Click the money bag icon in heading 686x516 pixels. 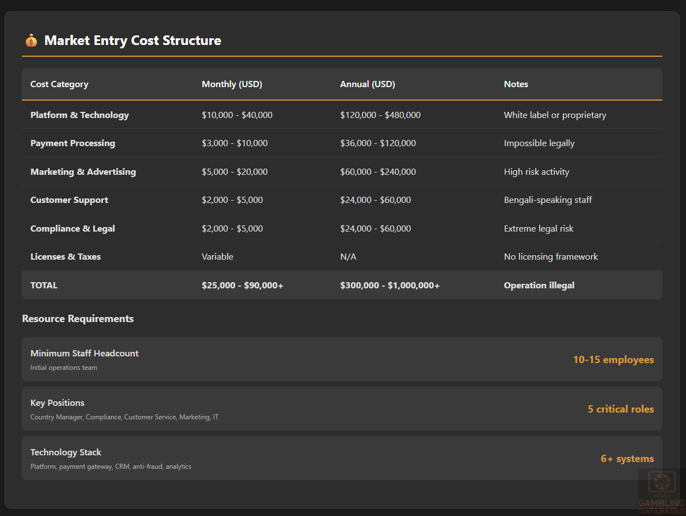pyautogui.click(x=31, y=40)
